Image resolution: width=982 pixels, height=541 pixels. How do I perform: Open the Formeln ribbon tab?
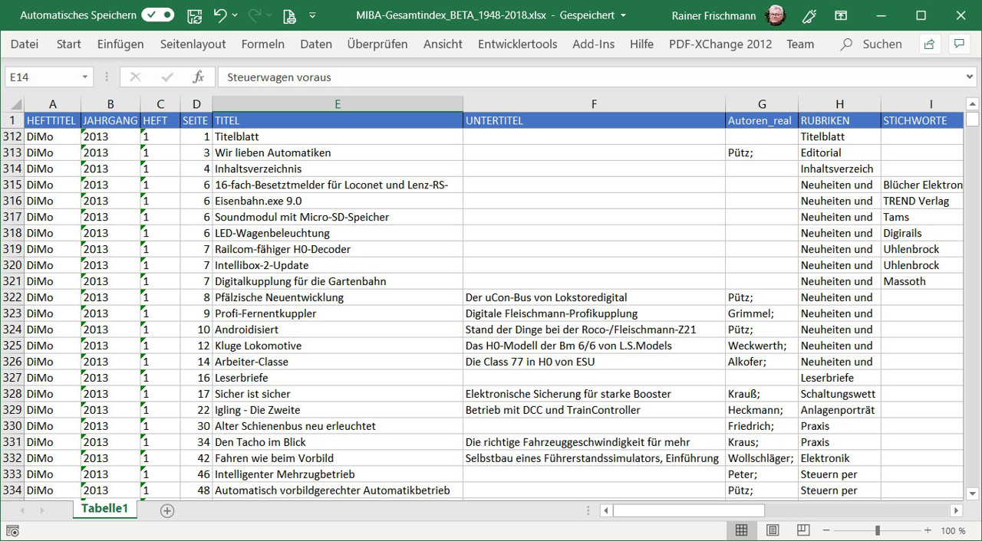(x=262, y=44)
